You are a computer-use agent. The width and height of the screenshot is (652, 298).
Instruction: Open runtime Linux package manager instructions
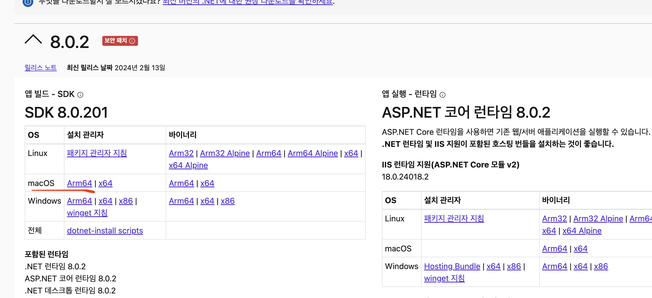point(454,219)
